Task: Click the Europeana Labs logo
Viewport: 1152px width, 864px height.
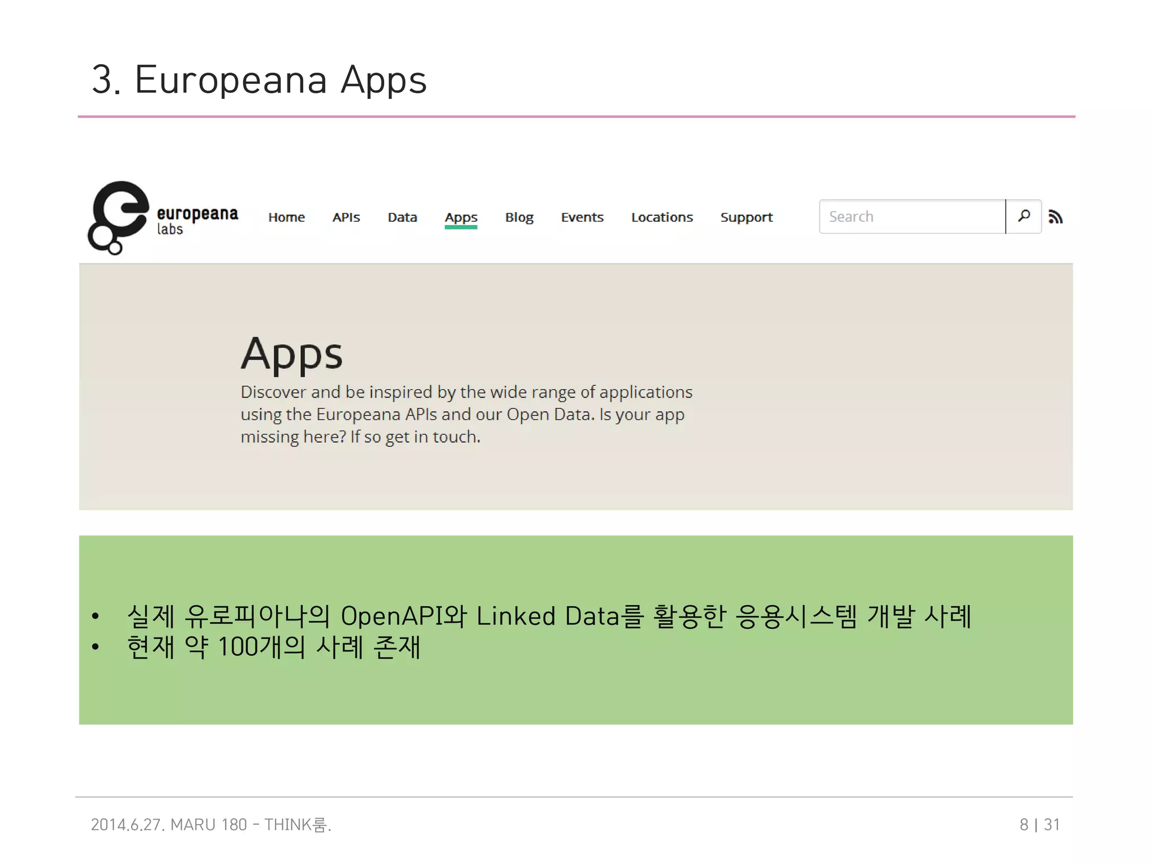Action: point(163,218)
